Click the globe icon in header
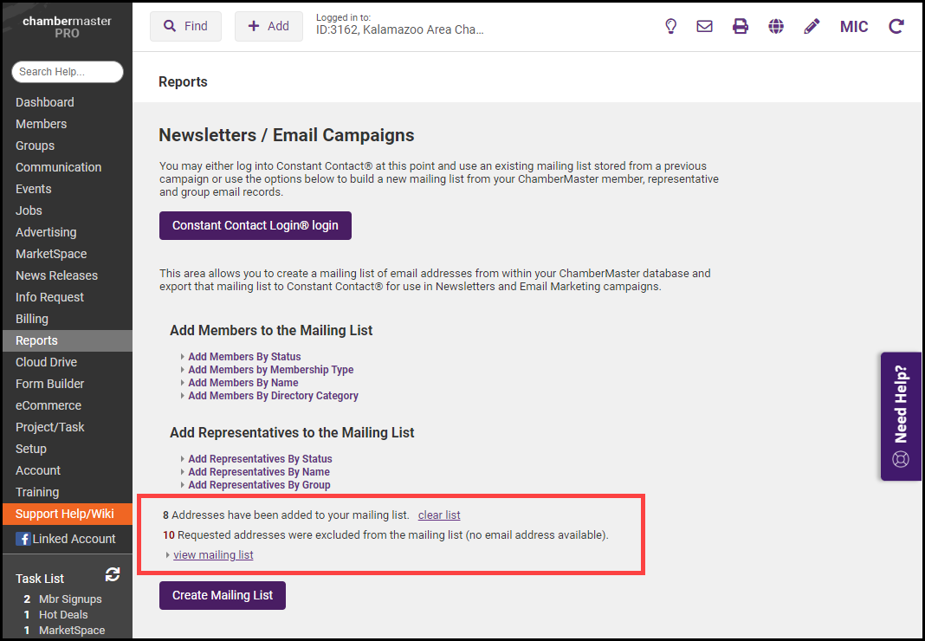Viewport: 925px width, 641px height. 776,26
